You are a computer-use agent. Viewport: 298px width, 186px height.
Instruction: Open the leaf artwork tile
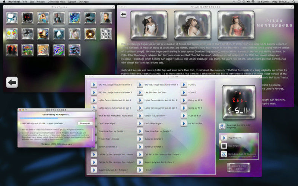point(43,50)
